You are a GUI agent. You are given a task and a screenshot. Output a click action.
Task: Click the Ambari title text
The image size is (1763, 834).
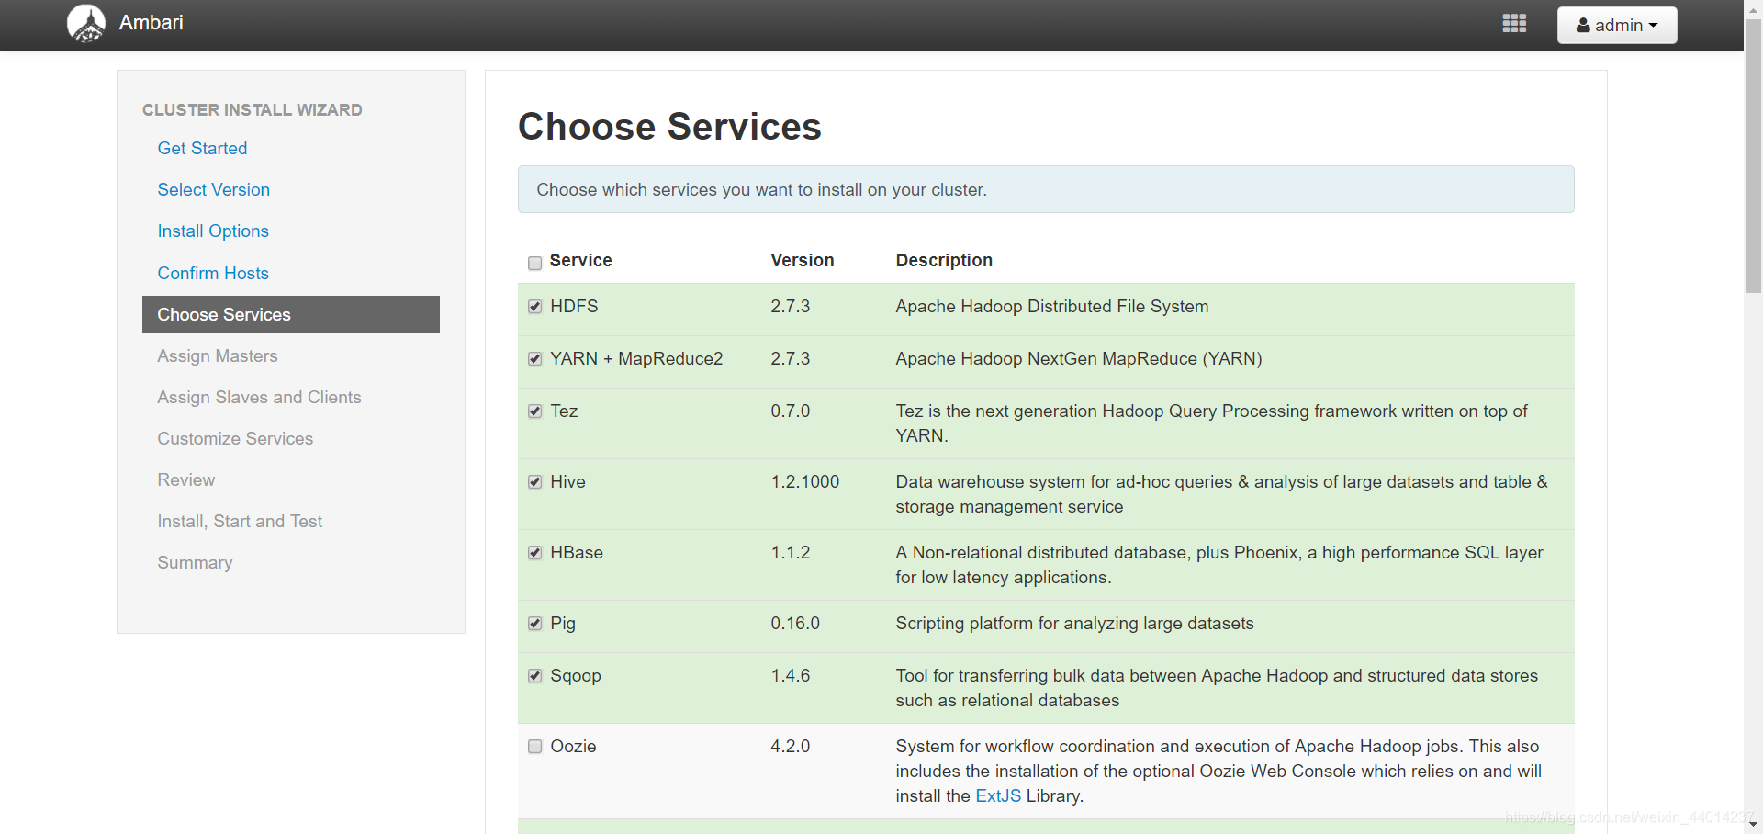(152, 23)
